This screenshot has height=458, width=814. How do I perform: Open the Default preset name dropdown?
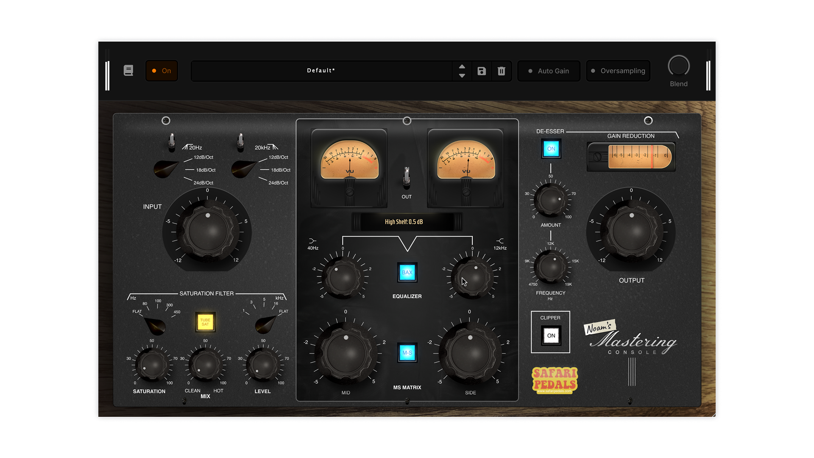[x=321, y=71]
